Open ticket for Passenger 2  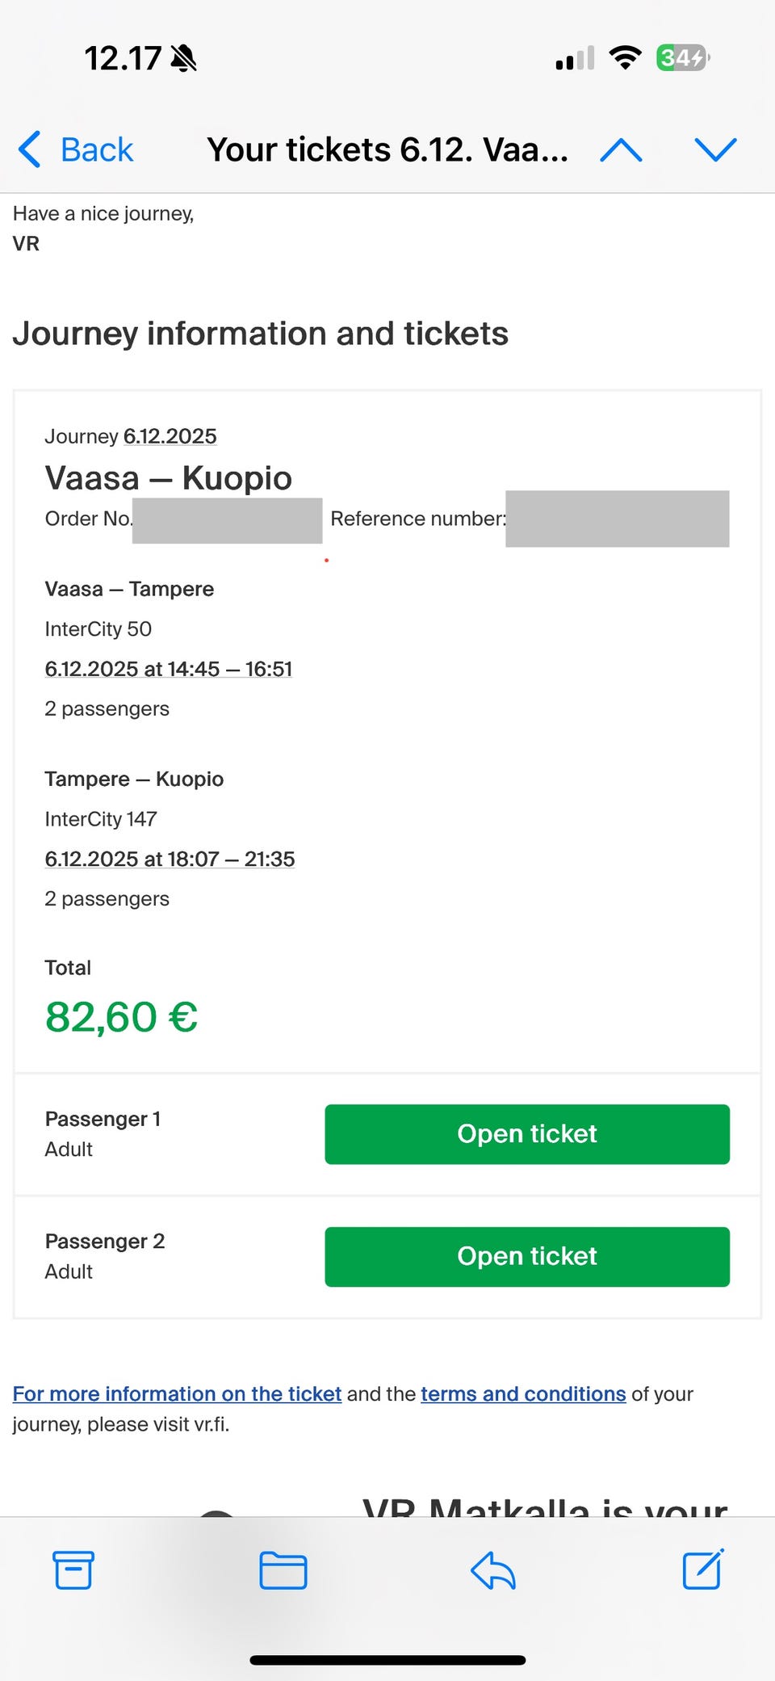(x=527, y=1256)
